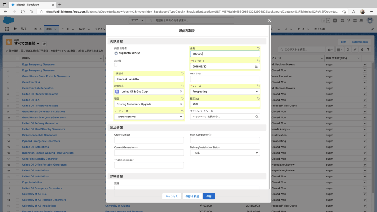Open the 種別 dropdown Existing Customer - Upgrade

[x=149, y=104]
